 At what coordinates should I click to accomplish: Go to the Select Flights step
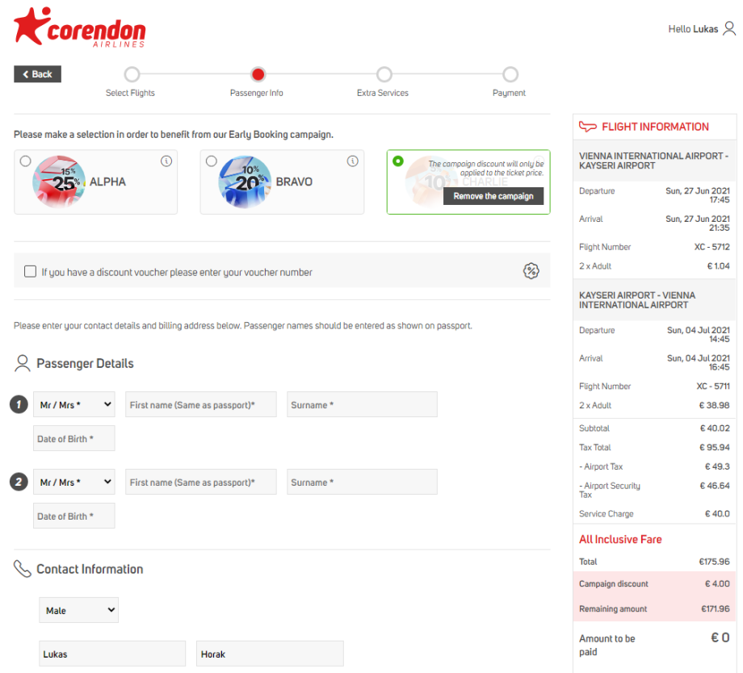(132, 75)
